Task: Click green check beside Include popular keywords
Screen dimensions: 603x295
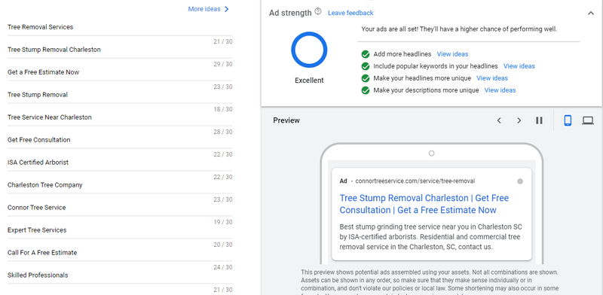Action: pos(366,66)
